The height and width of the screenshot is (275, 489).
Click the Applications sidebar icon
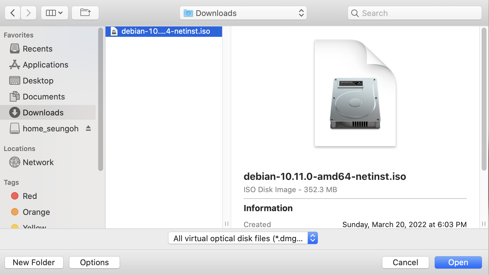click(14, 64)
